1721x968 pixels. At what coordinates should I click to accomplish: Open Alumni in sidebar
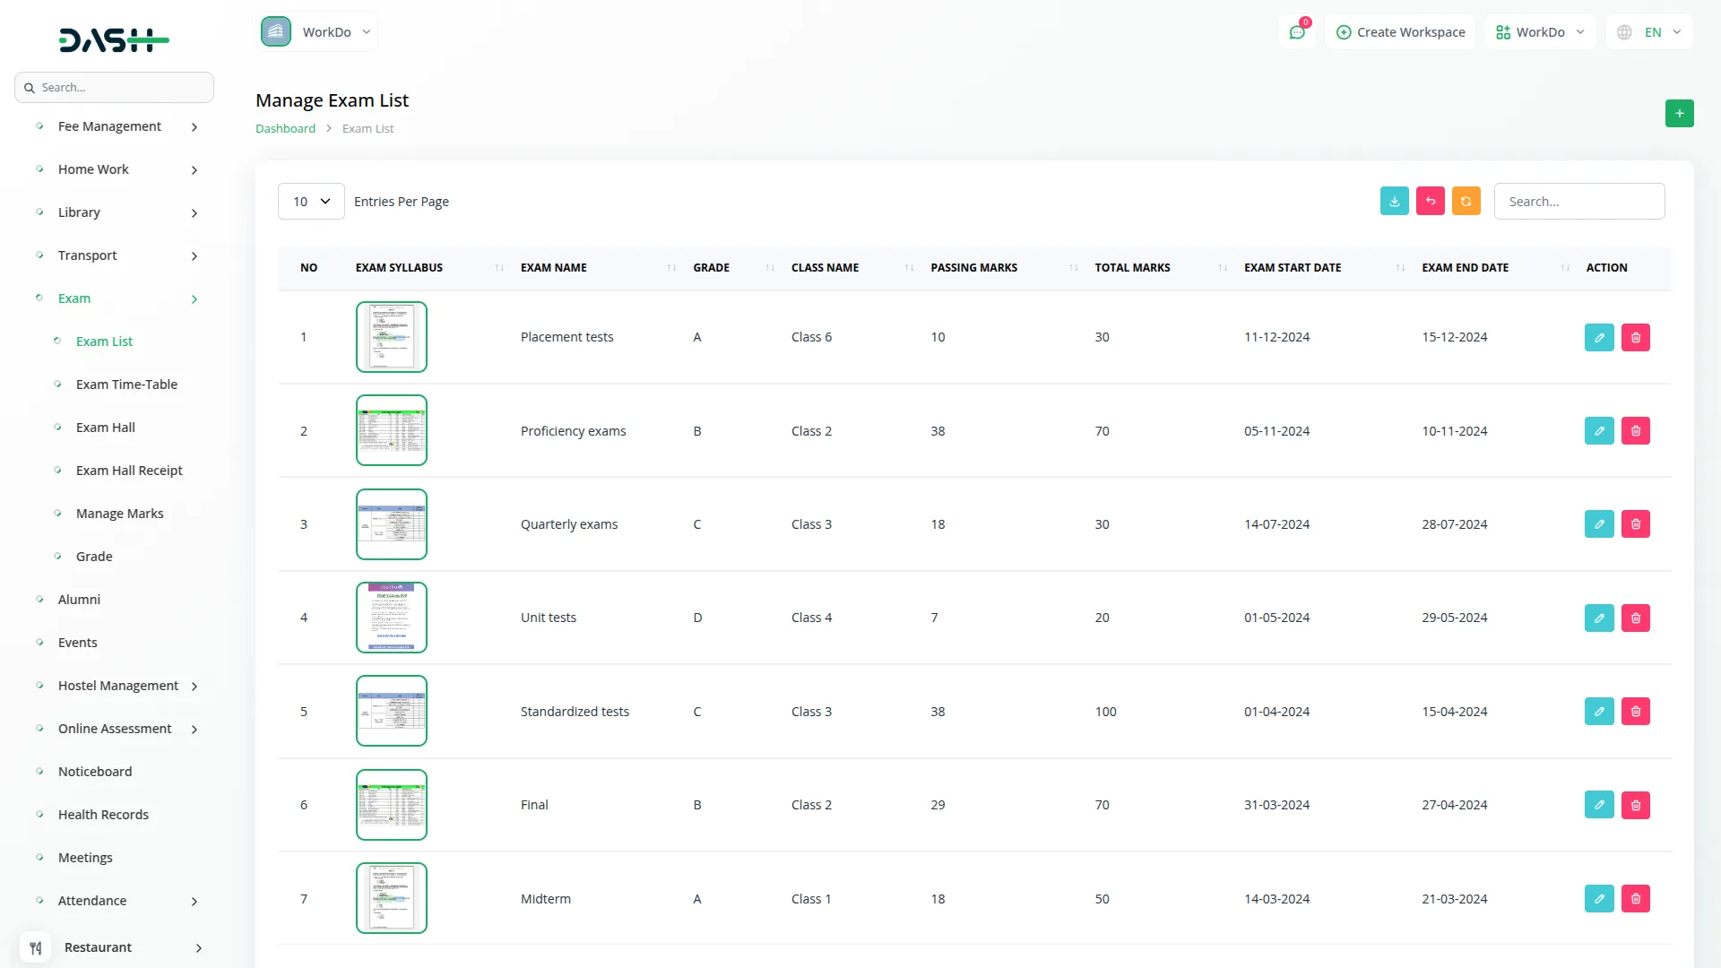point(79,600)
